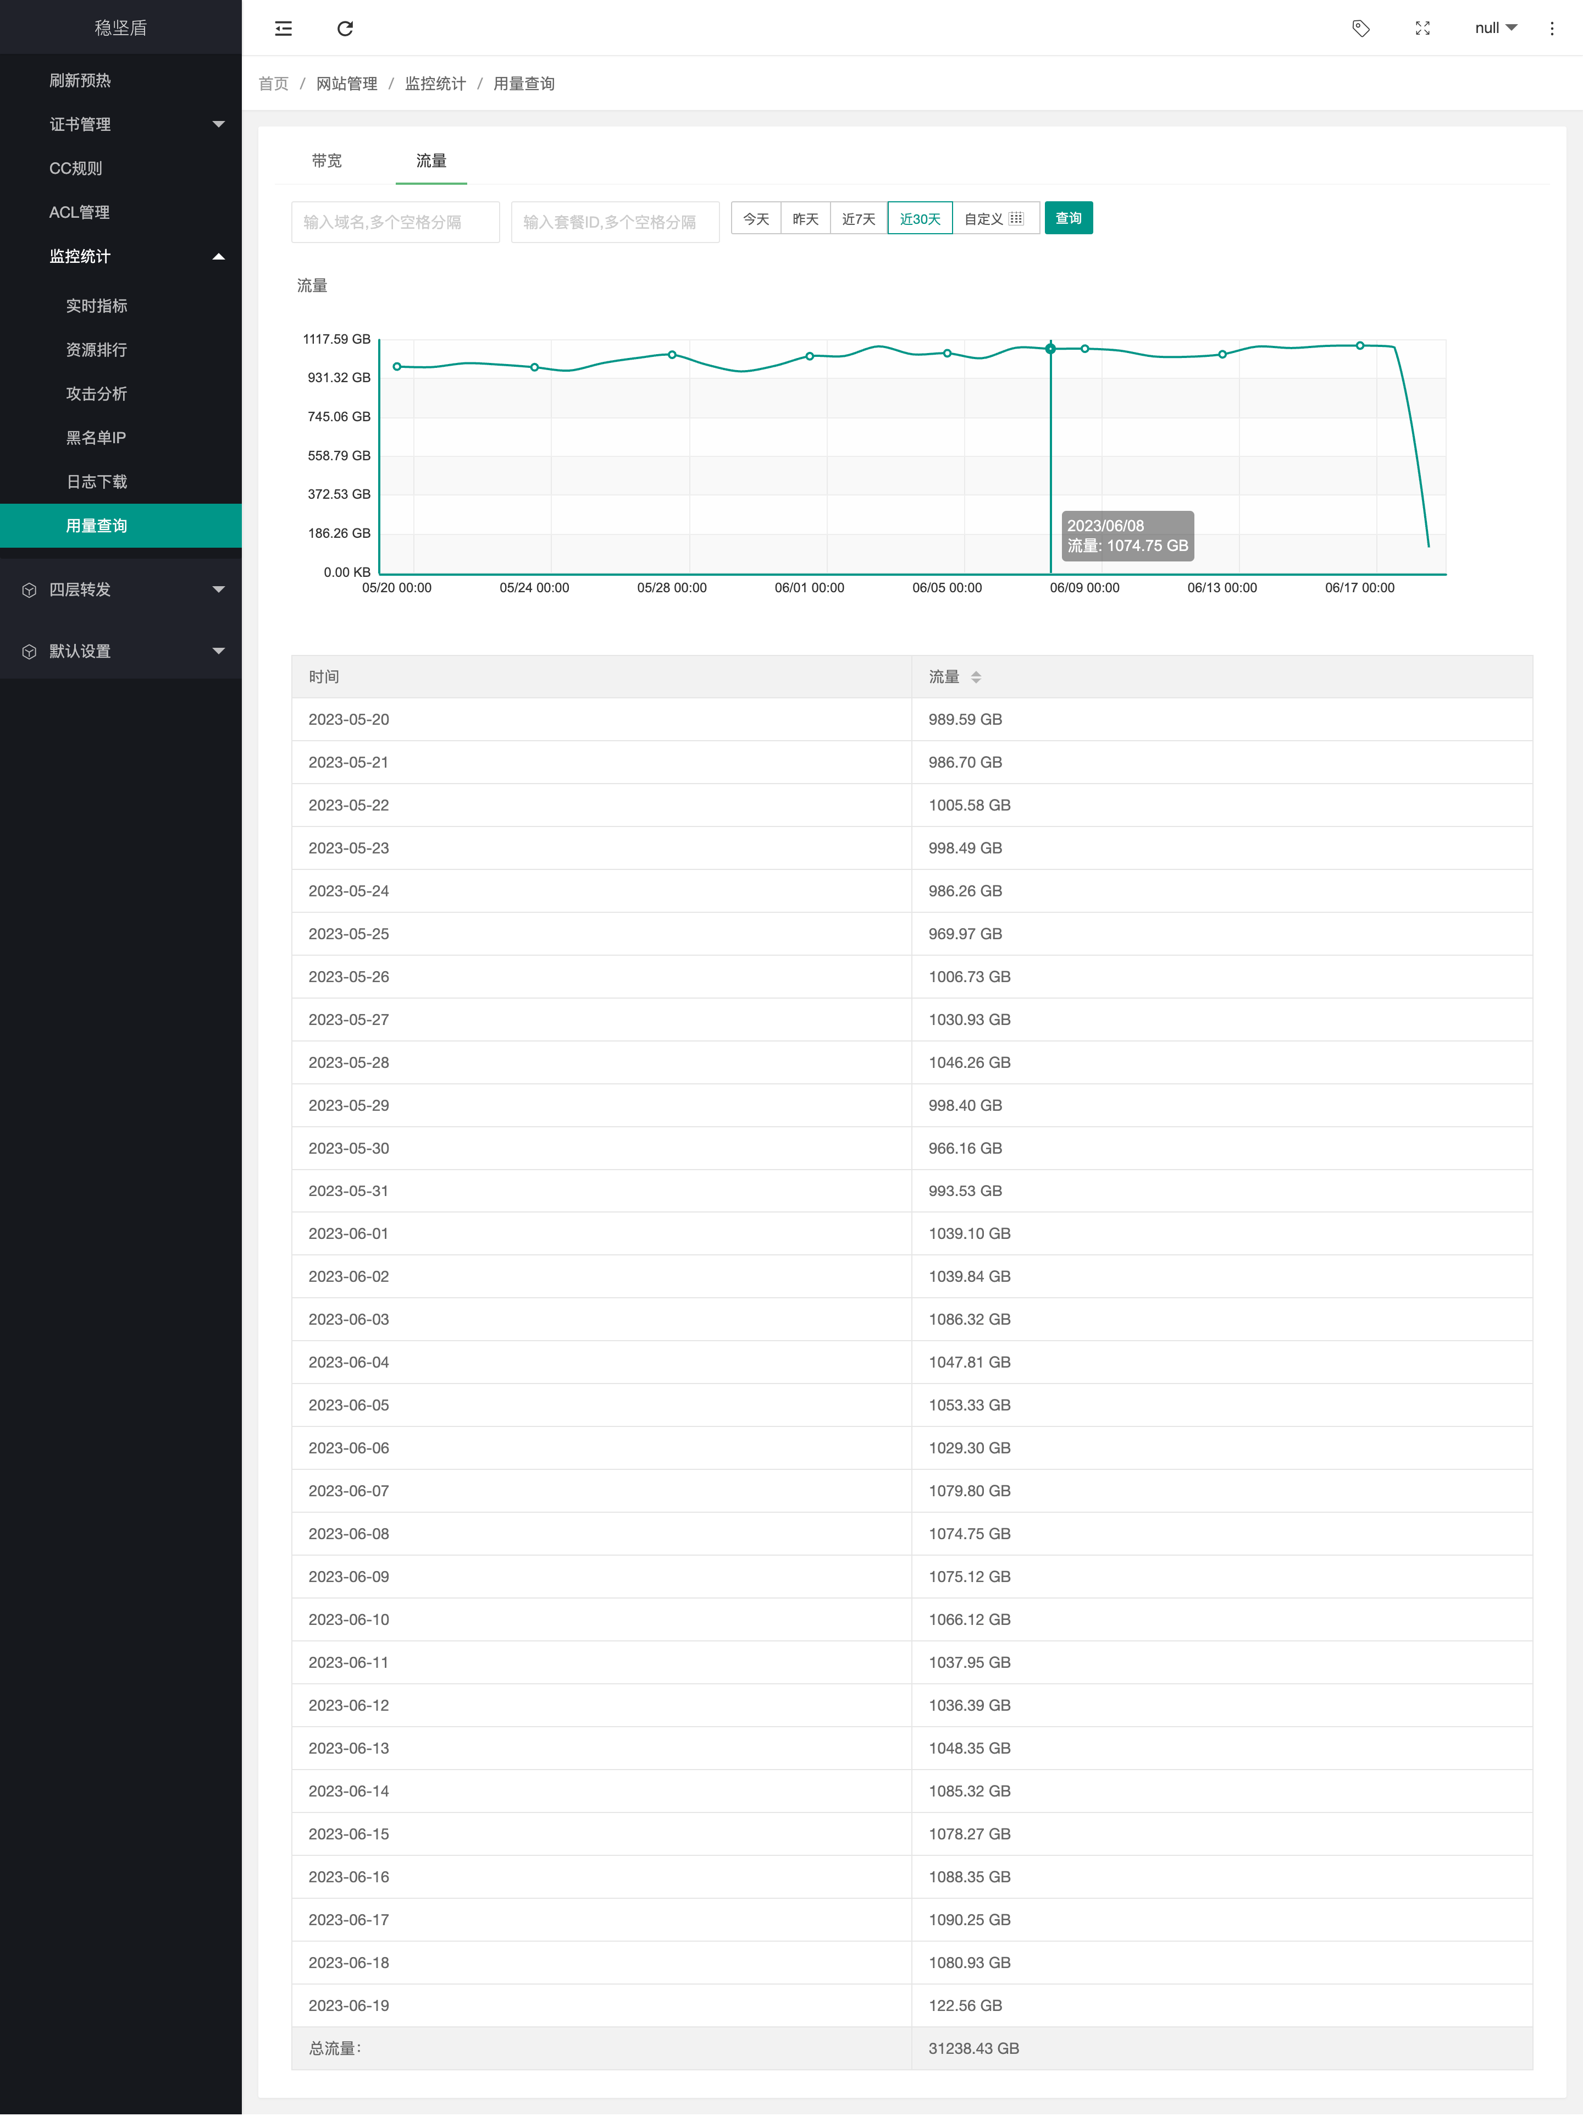Click the 总流量 label in footer row

(335, 2048)
